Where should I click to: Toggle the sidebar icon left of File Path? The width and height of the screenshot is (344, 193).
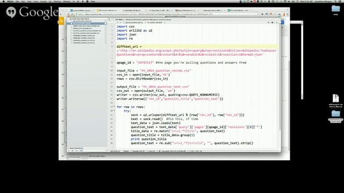[109, 19]
